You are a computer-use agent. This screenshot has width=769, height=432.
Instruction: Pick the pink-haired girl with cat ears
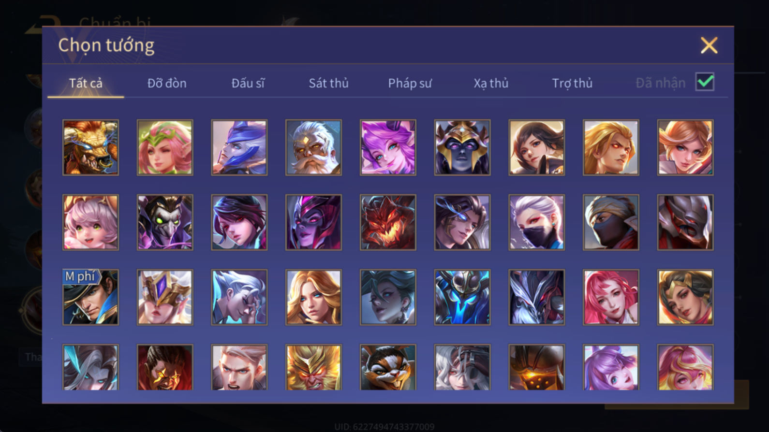90,222
